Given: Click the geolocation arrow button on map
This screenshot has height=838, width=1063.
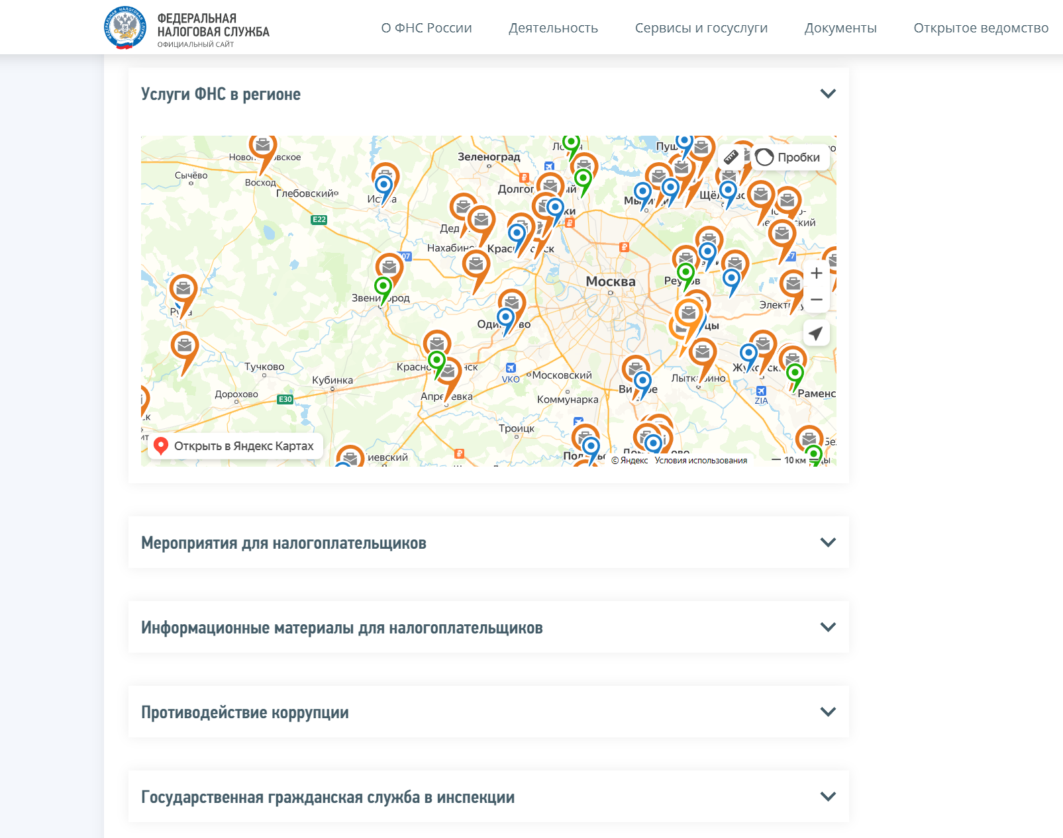Looking at the screenshot, I should [x=817, y=333].
